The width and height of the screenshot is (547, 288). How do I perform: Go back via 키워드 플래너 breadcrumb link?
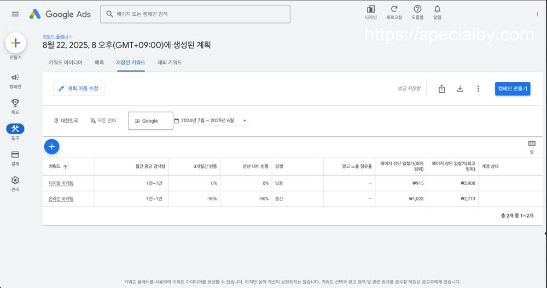pos(55,37)
